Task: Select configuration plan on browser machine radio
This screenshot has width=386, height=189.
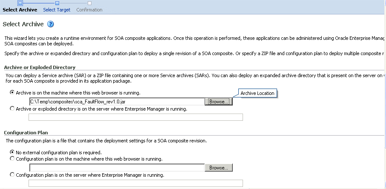Action: click(12, 158)
